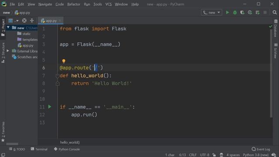Click the editor vertical scrollbar

pyautogui.click(x=271, y=73)
